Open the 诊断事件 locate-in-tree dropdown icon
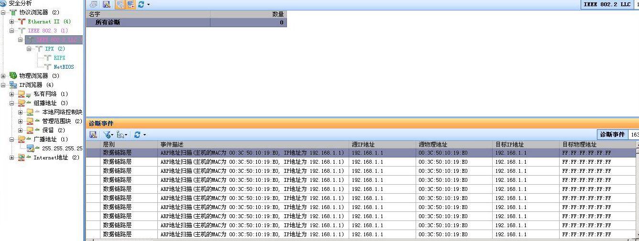 (121, 135)
